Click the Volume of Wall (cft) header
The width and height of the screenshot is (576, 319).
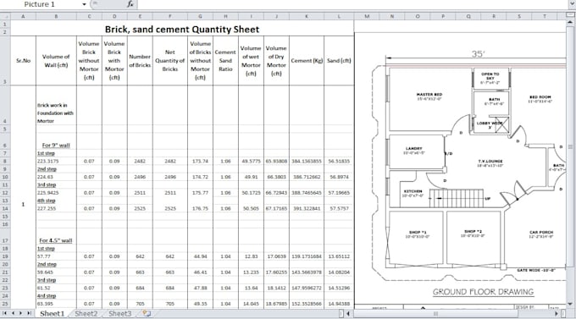[56, 61]
